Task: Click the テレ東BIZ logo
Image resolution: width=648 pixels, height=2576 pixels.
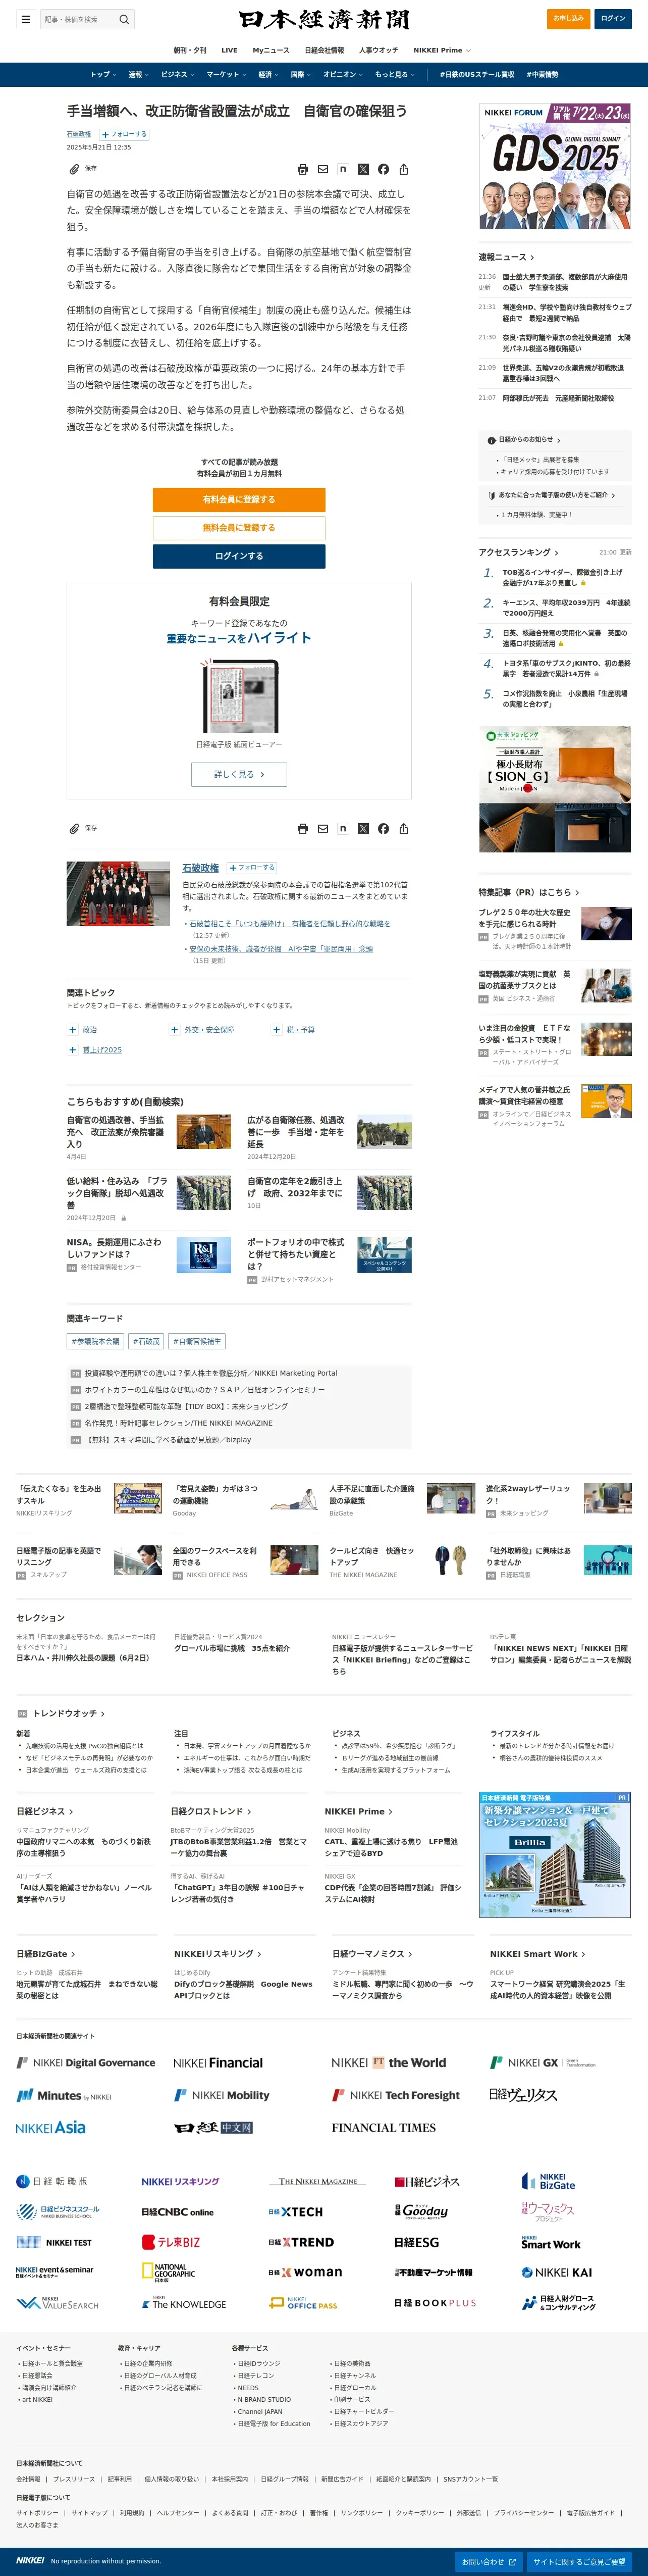Action: 171,2242
